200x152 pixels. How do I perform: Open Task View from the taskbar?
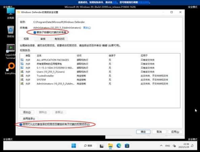[x=102, y=146]
